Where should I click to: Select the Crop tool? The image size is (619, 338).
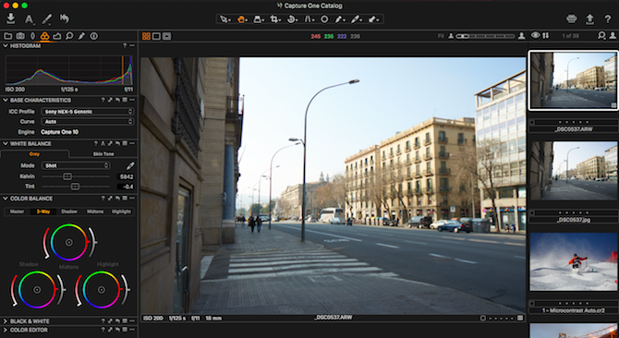click(x=274, y=18)
